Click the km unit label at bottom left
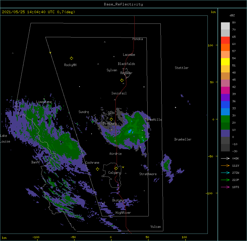This screenshot has width=247, height=241. click(x=4, y=238)
